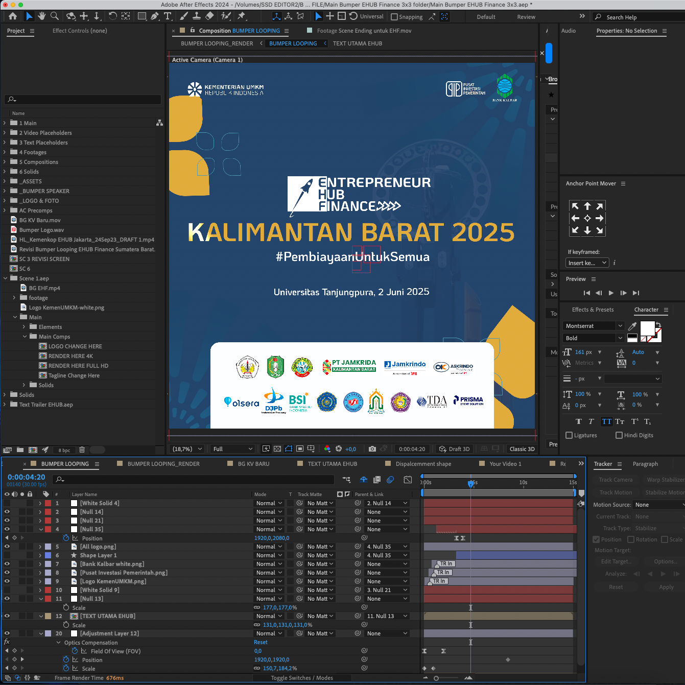Switch to the Paragraph tab
The height and width of the screenshot is (685, 685).
coord(645,464)
